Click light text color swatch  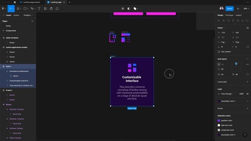coord(219,125)
